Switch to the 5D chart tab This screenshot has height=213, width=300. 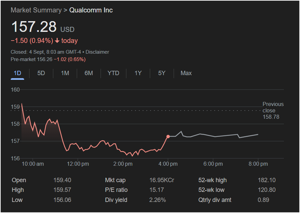[41, 73]
